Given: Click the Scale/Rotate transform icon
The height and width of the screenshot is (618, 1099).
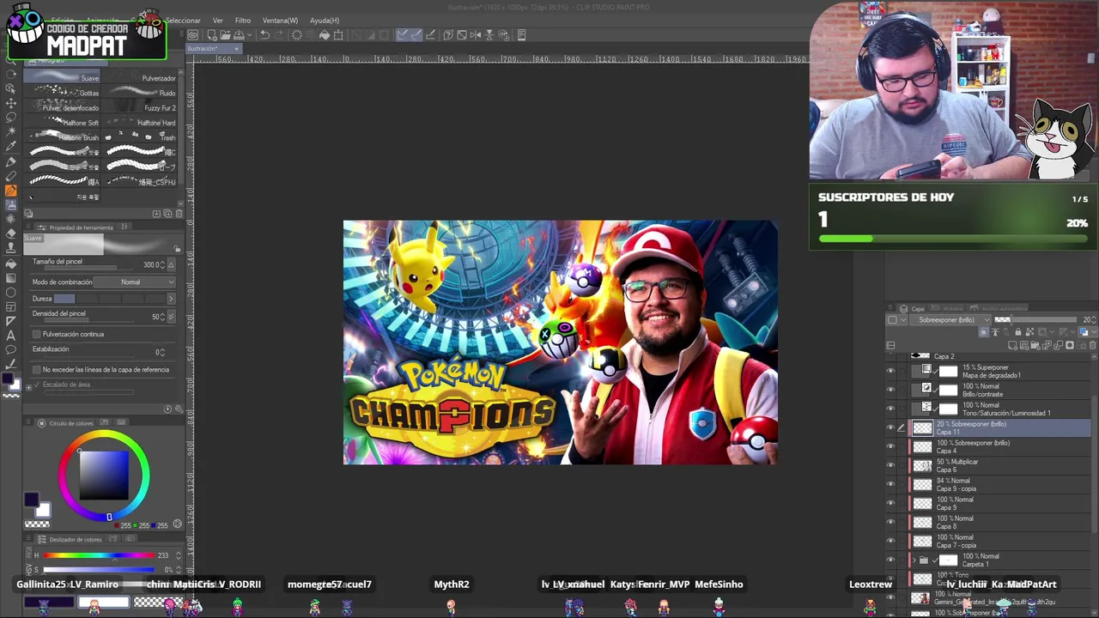Looking at the screenshot, I should click(338, 35).
